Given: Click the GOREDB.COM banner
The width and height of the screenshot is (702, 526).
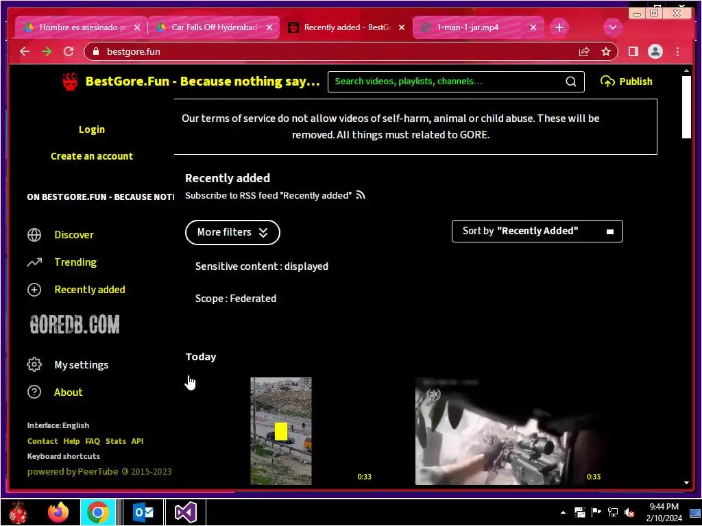Looking at the screenshot, I should pyautogui.click(x=75, y=324).
